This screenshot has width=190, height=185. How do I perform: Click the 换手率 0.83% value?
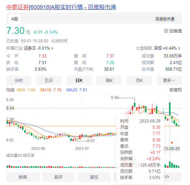click(41, 69)
